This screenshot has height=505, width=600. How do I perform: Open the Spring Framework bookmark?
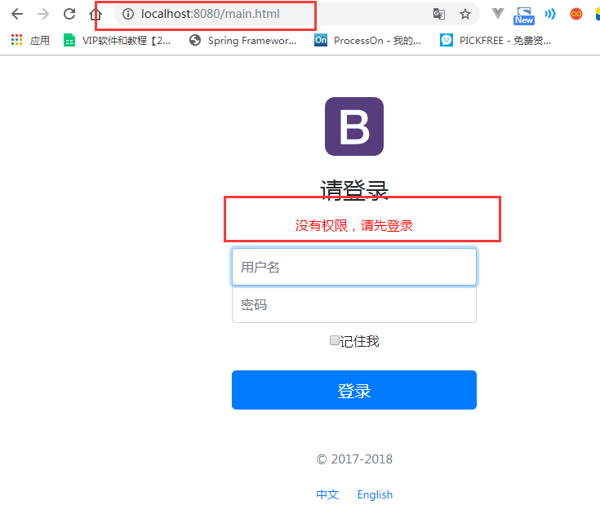243,40
